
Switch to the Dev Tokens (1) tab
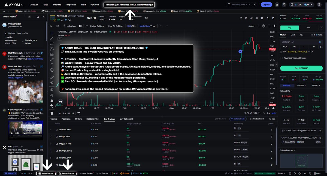[127, 119]
